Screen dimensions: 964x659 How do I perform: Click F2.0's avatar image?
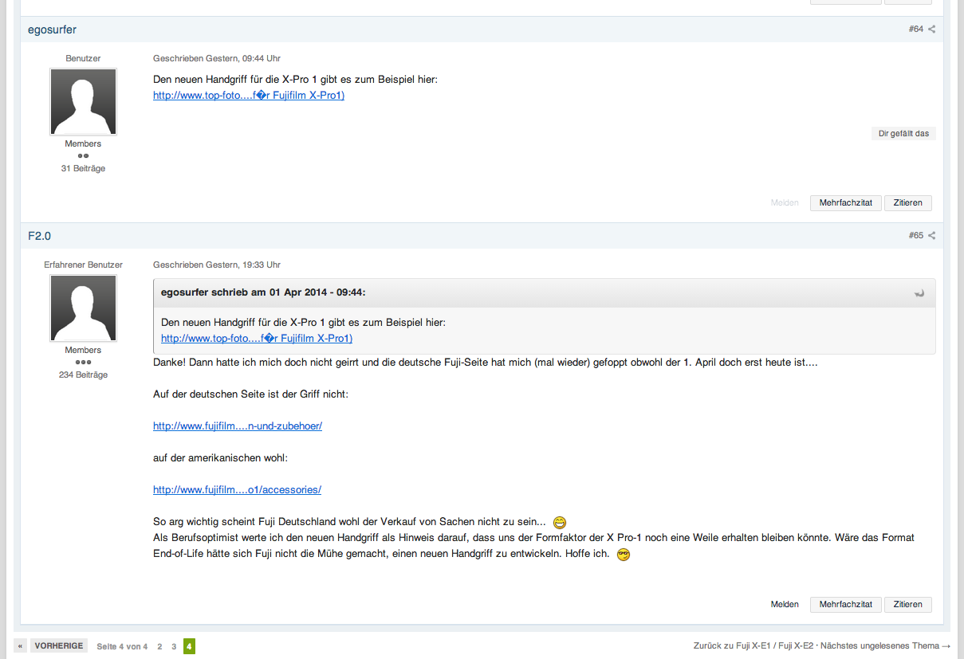tap(83, 308)
